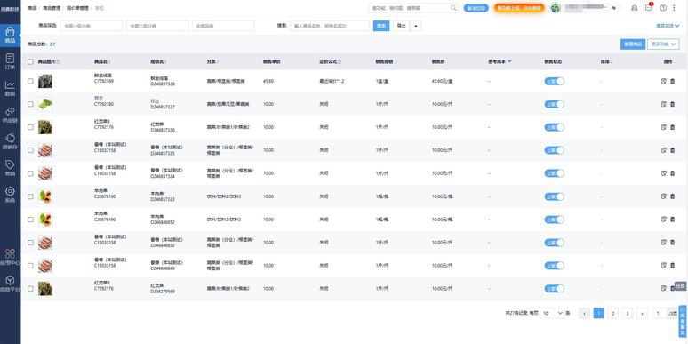Open the third filter dropdown beside categories
Screen dimensions: 688x344
pos(223,26)
